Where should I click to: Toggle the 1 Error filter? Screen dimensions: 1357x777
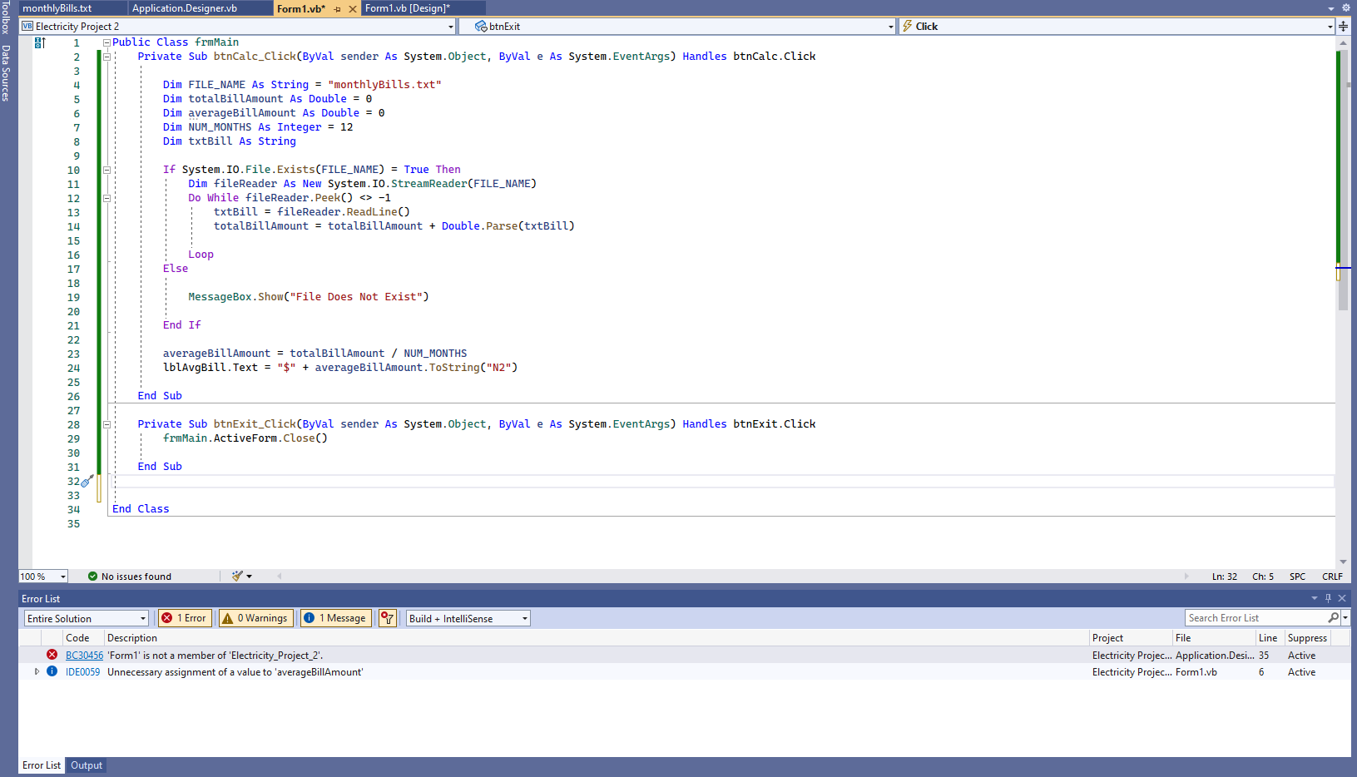point(185,618)
